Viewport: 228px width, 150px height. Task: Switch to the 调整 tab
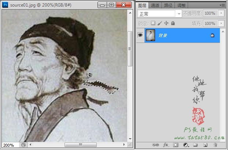click(181, 6)
